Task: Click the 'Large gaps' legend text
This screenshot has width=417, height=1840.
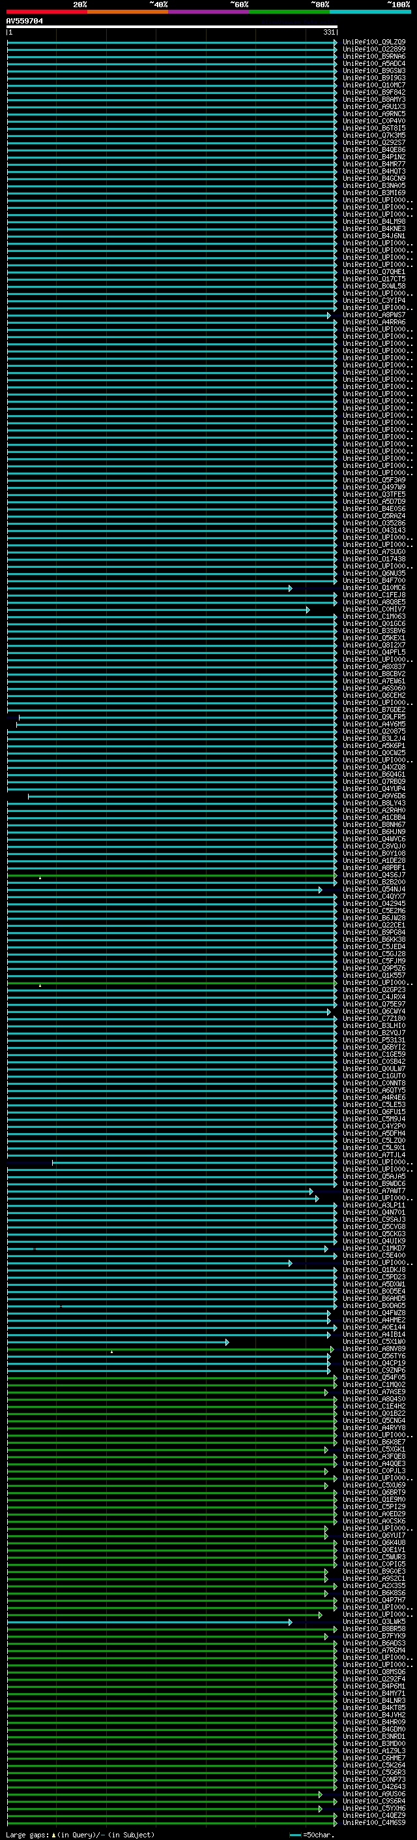Action: (x=27, y=1835)
